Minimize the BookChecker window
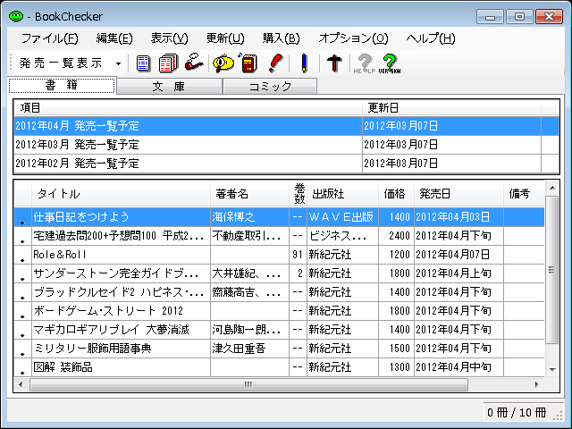Viewport: 572px width, 429px height. [x=490, y=17]
